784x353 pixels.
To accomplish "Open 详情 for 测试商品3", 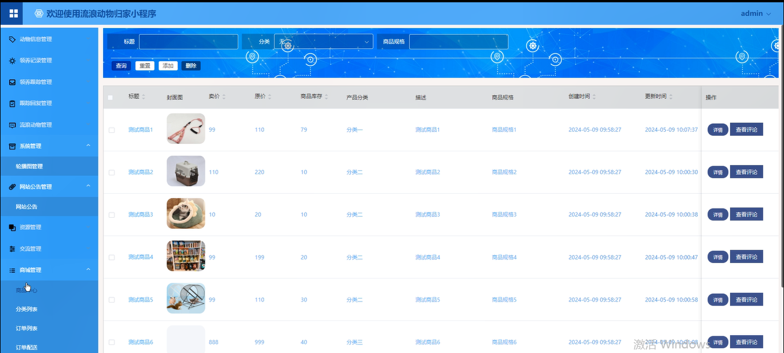I will pos(717,215).
